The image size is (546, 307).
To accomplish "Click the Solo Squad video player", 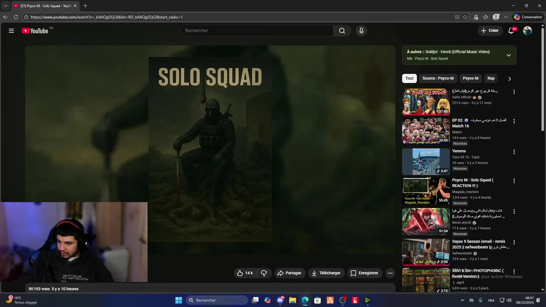I will (210, 149).
